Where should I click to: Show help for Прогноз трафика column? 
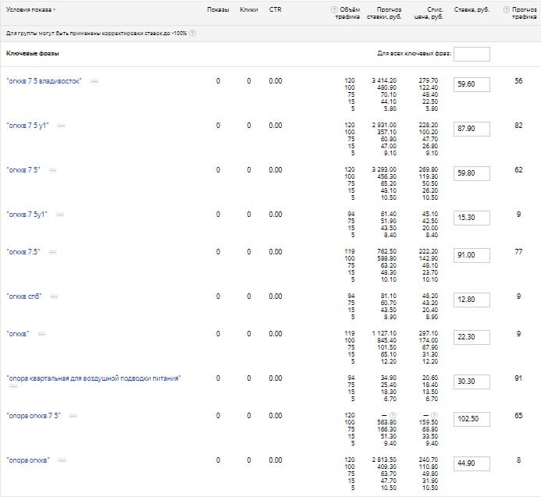[506, 9]
